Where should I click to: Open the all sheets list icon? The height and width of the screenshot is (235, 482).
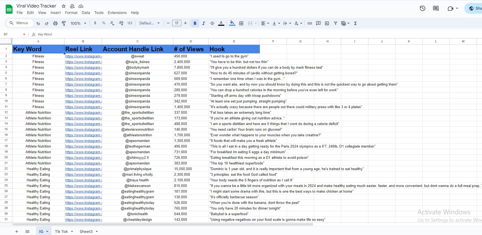pos(27,232)
